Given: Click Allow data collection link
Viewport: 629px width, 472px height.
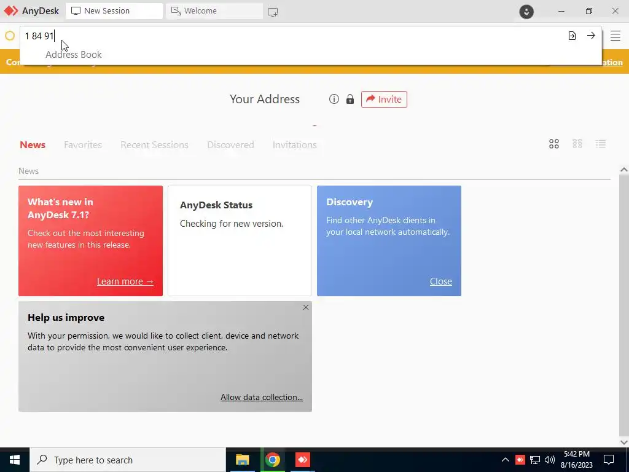Looking at the screenshot, I should tap(262, 398).
